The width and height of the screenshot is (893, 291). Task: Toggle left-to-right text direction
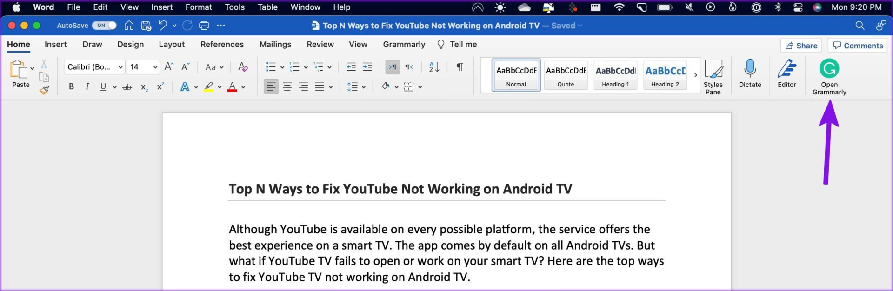point(393,67)
